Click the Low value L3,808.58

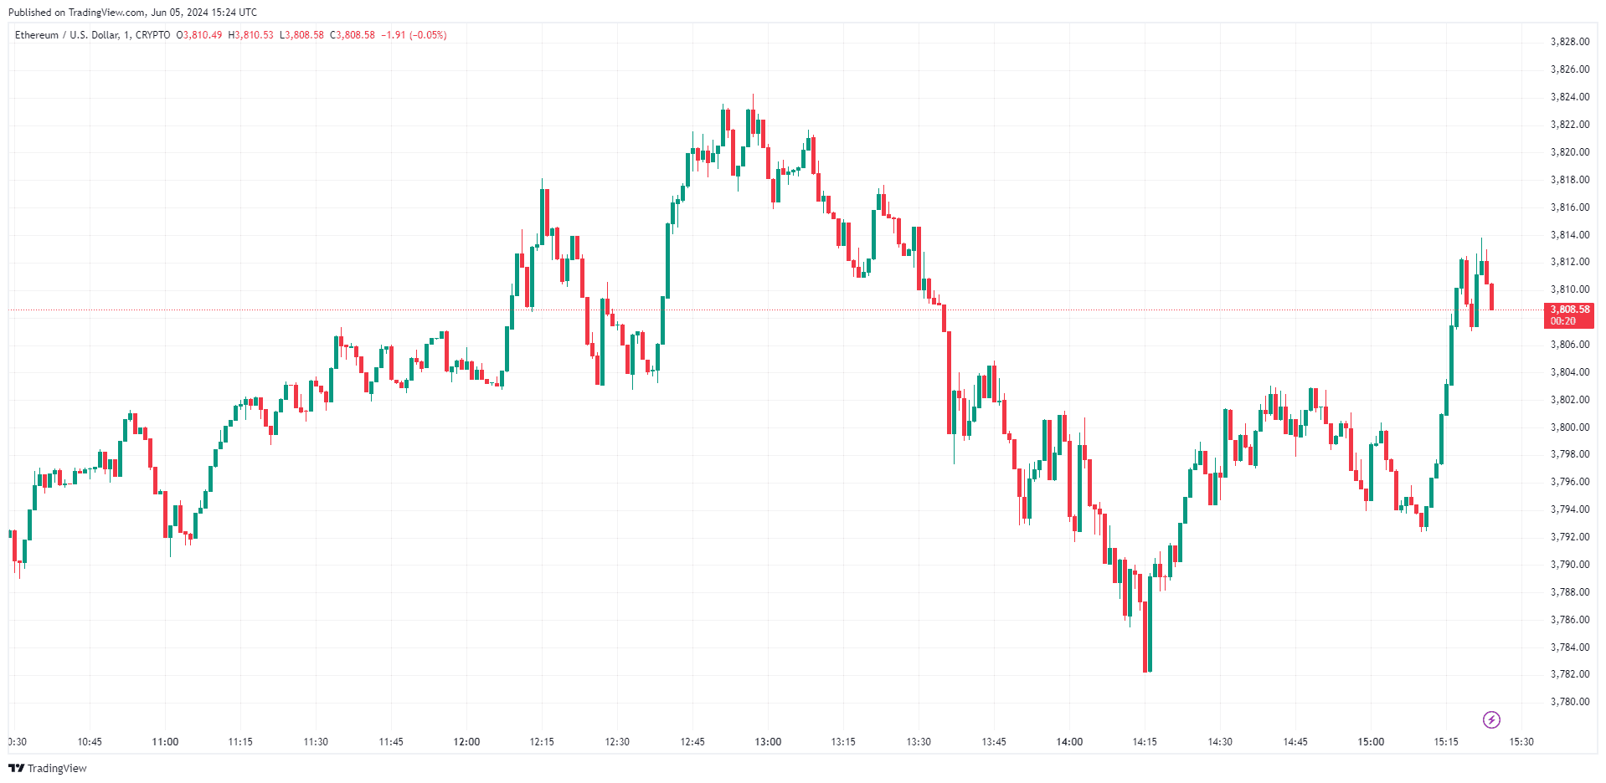[301, 35]
